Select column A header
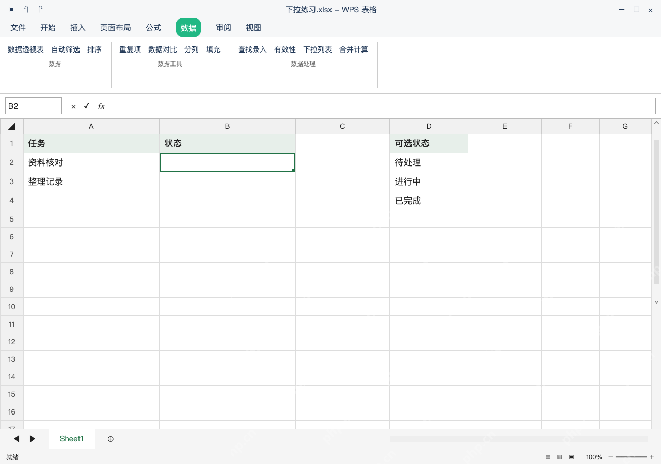This screenshot has width=661, height=464. (91, 126)
